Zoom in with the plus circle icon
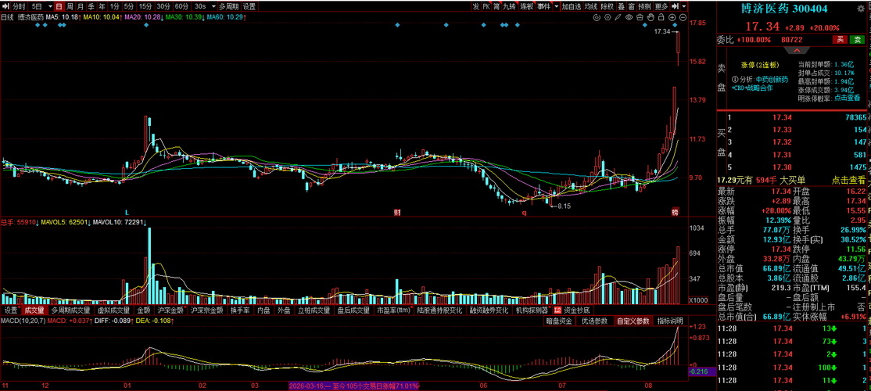The width and height of the screenshot is (871, 391). click(672, 17)
